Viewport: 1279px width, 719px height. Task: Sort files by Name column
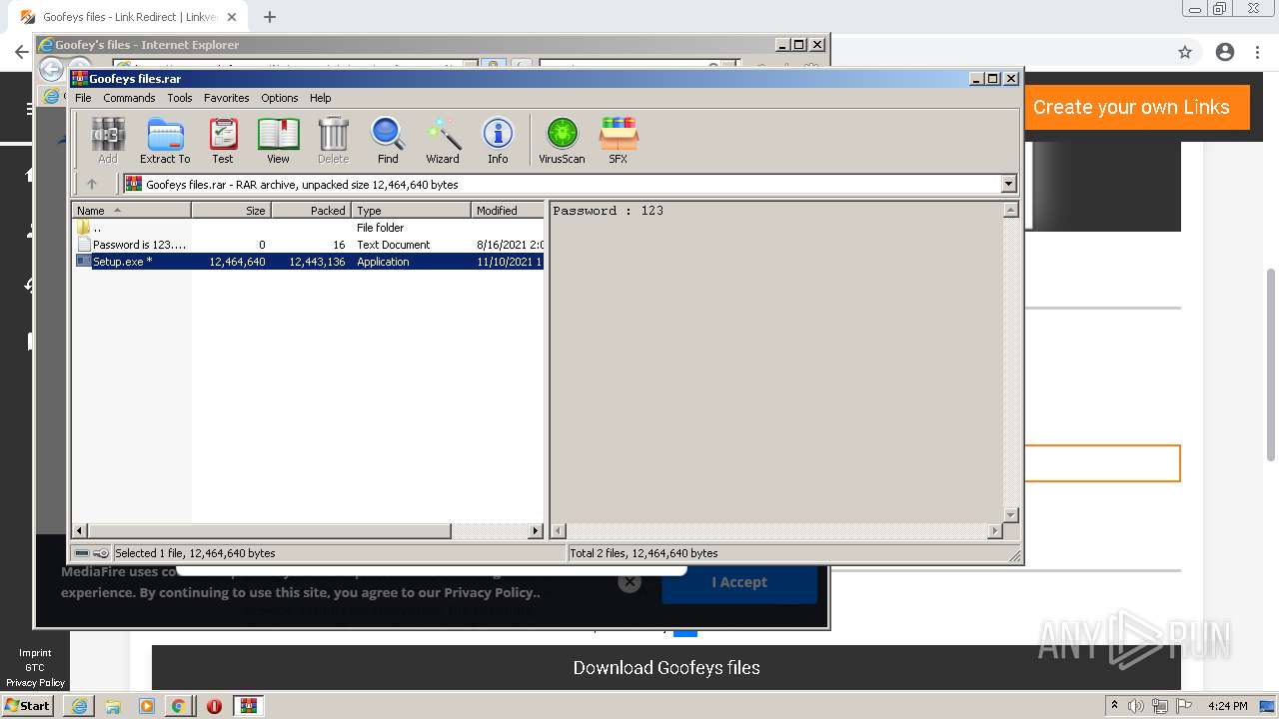131,211
